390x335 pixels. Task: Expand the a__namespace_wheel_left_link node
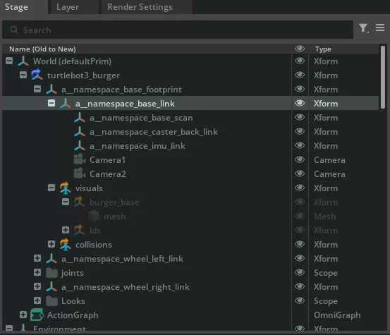click(x=37, y=258)
